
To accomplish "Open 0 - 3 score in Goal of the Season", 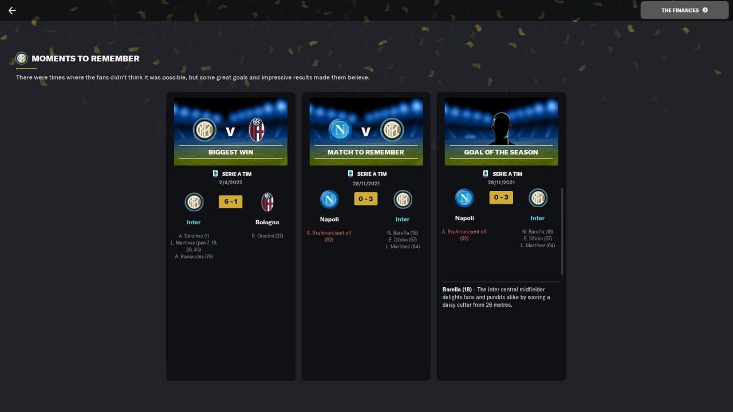I will (501, 197).
